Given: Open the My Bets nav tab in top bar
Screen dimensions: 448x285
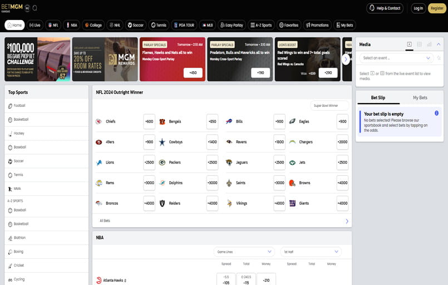Looking at the screenshot, I should (344, 25).
